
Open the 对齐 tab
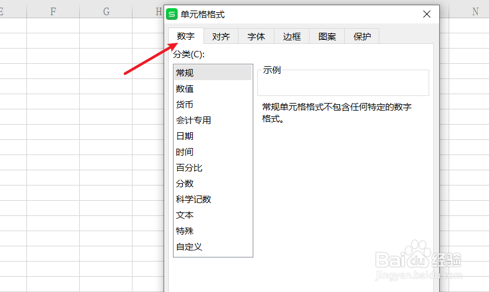pyautogui.click(x=221, y=36)
